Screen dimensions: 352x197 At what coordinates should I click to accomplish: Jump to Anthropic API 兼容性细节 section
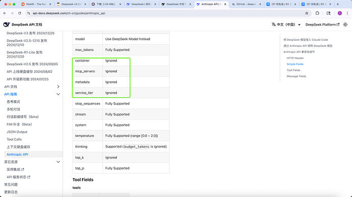click(x=299, y=52)
